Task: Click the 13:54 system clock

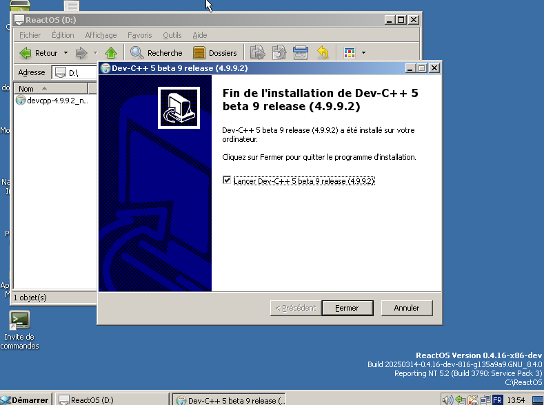Action: coord(516,400)
